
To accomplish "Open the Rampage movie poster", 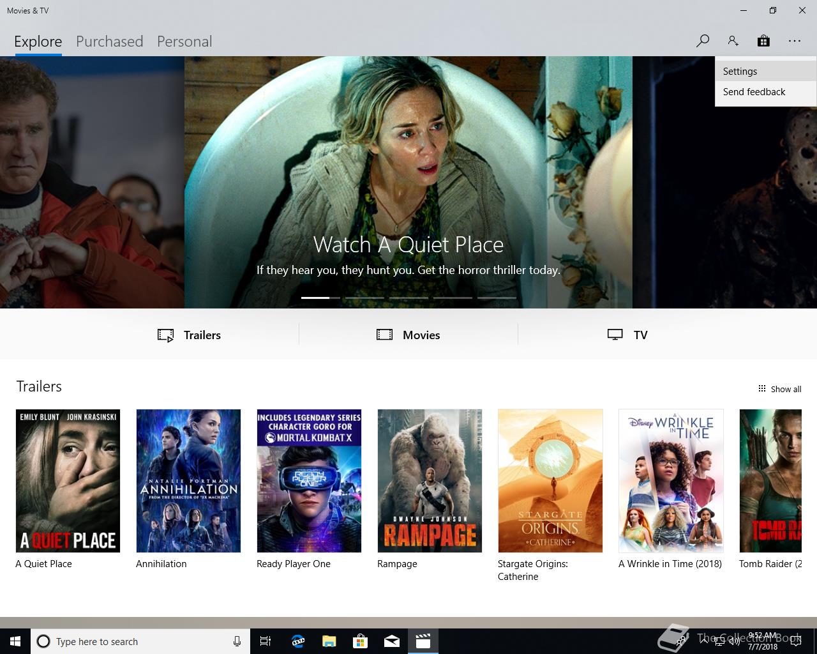I will point(430,481).
